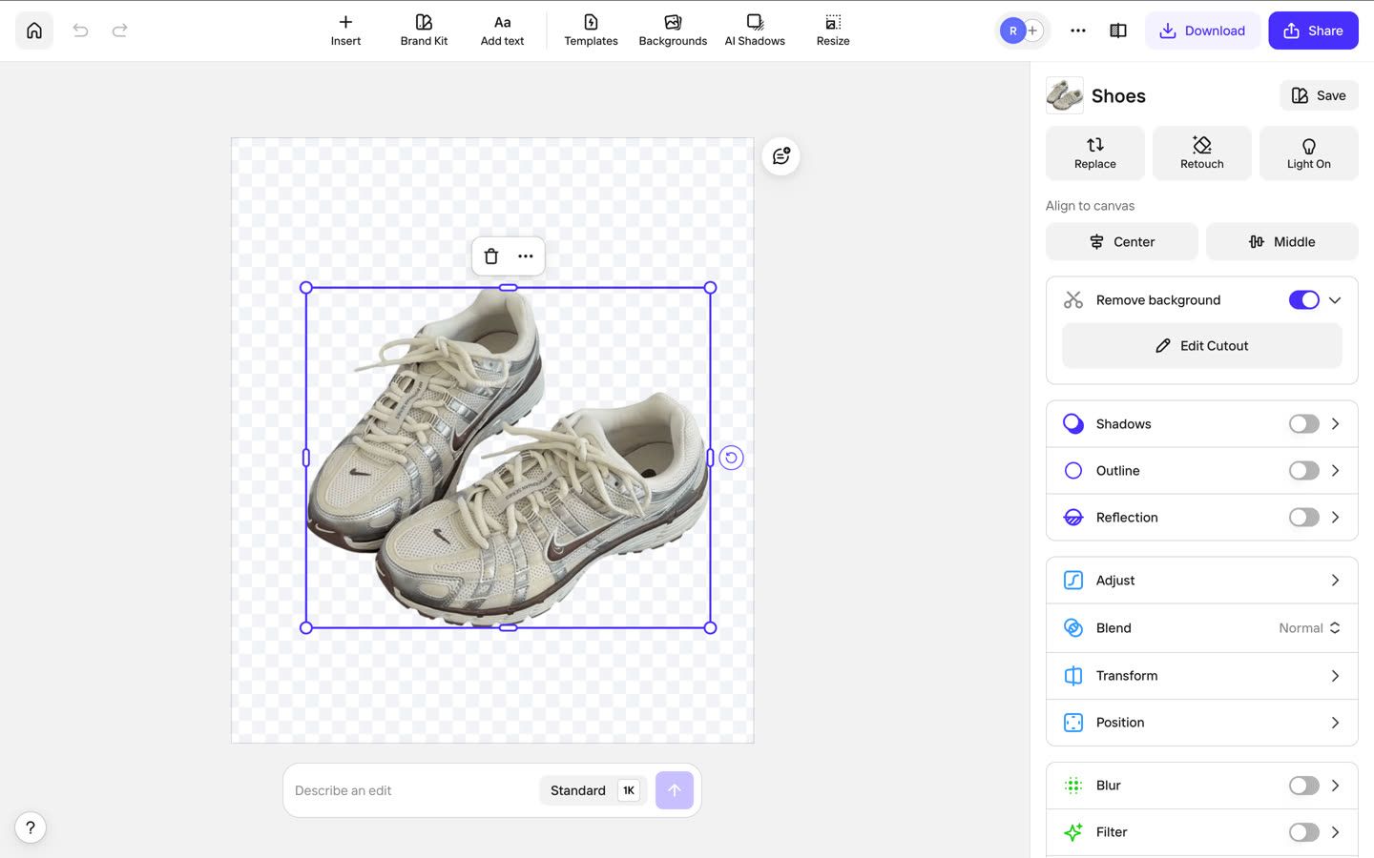Click the R user avatar
This screenshot has width=1374, height=858.
[x=1012, y=31]
